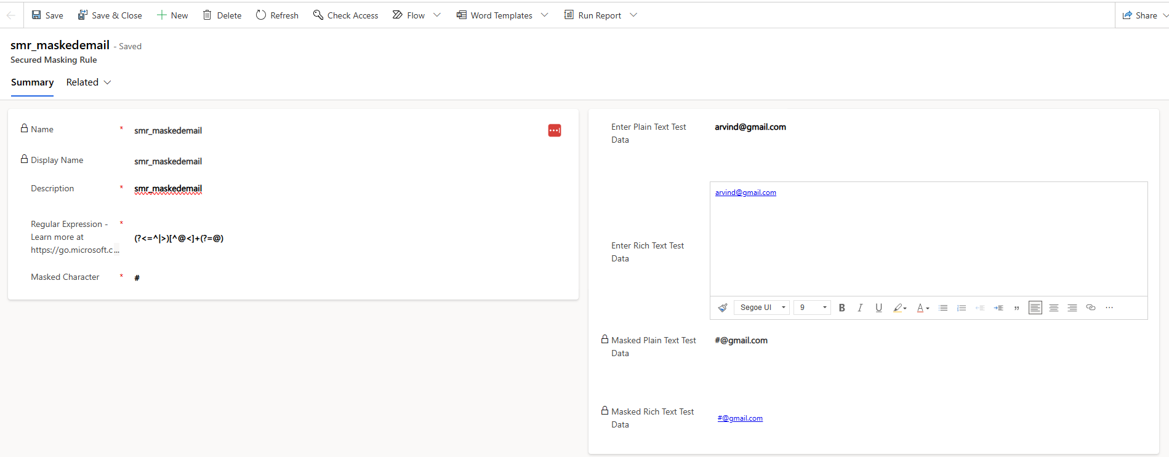Click the Flow command
Viewport: 1169px width, 457px height.
pyautogui.click(x=409, y=15)
